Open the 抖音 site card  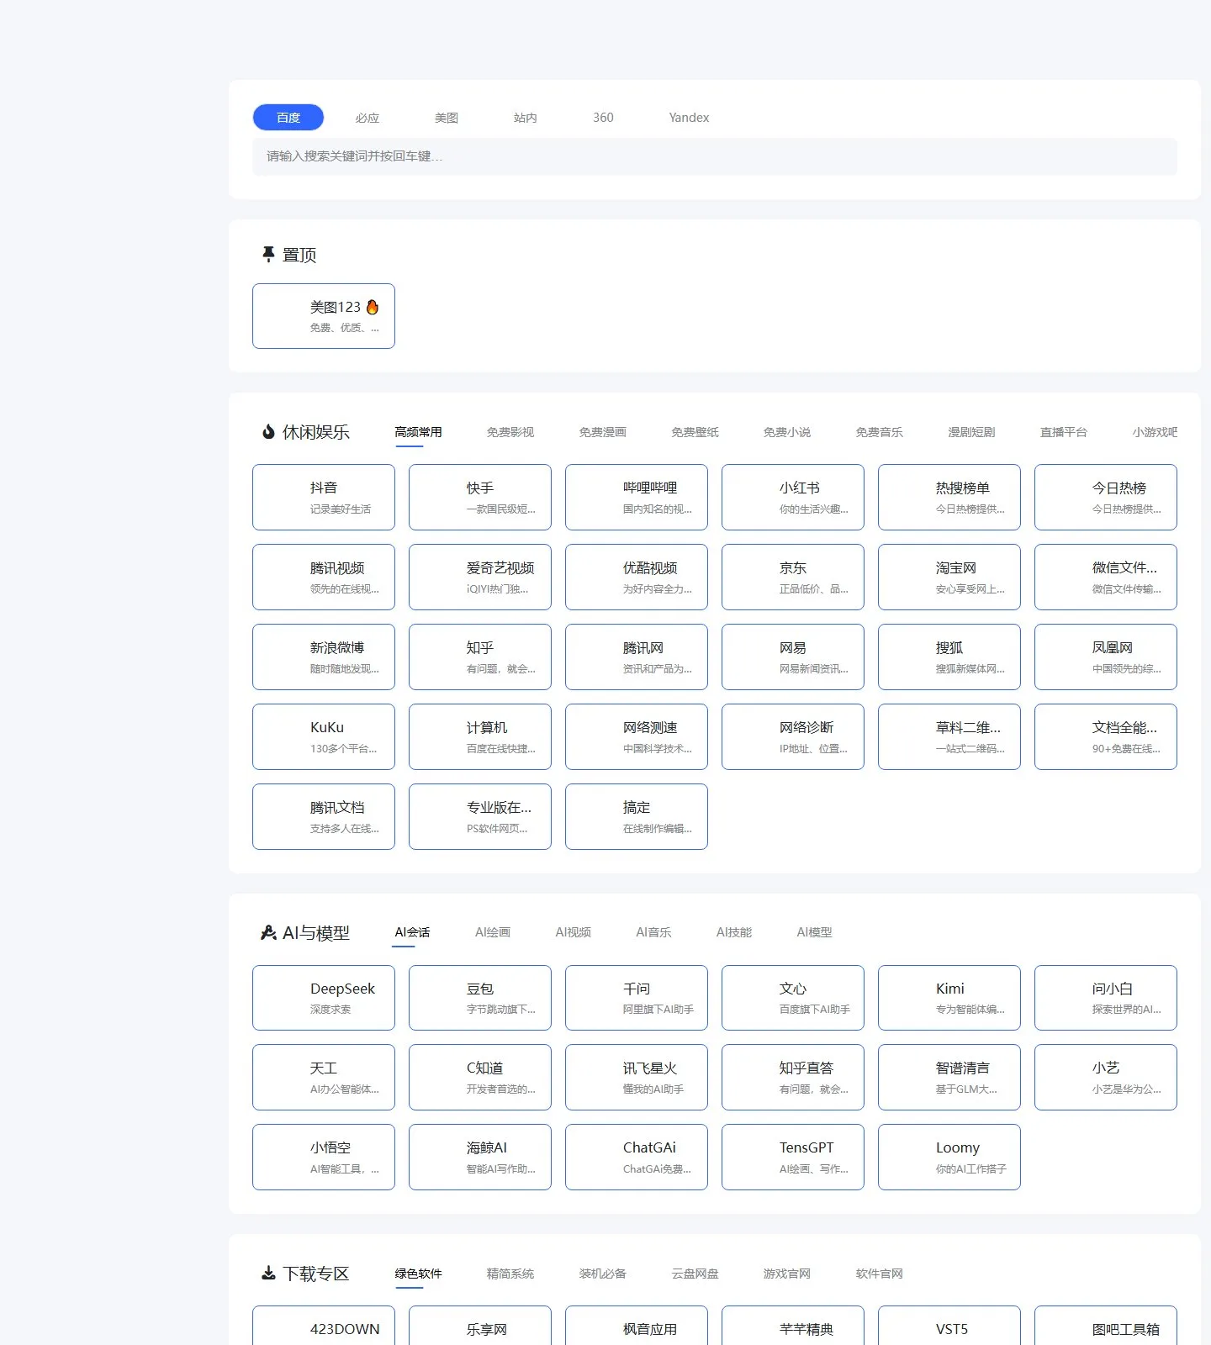click(x=324, y=497)
